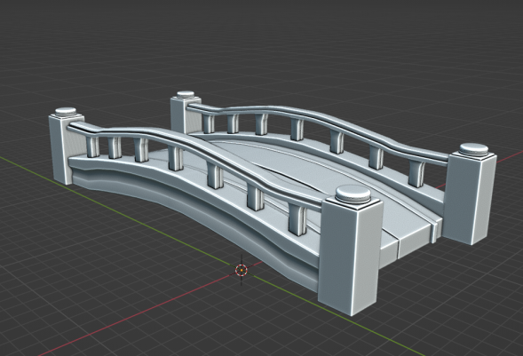Click far railing baluster beside far-right pillar
The width and height of the screenshot is (523, 356).
click(x=416, y=173)
